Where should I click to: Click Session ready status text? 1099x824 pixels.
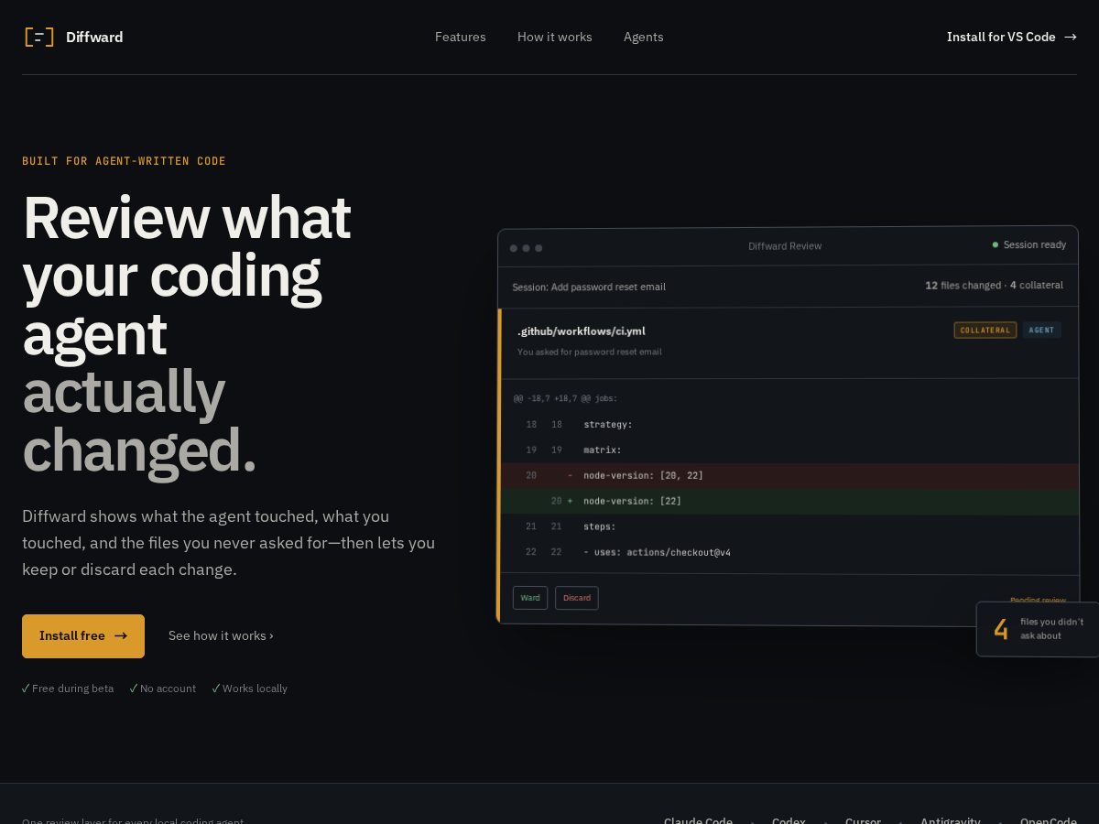tap(1035, 244)
